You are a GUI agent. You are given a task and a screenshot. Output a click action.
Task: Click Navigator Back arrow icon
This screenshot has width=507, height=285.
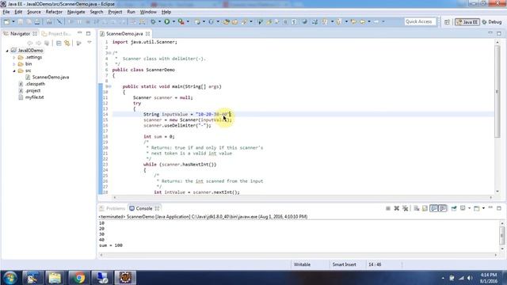click(30, 43)
